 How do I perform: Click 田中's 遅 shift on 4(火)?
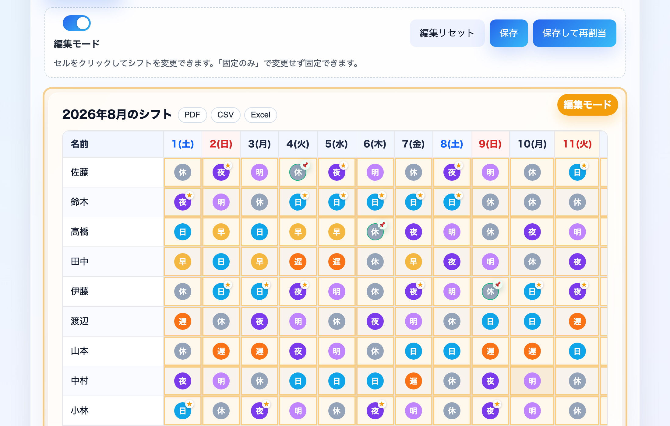[x=298, y=262]
